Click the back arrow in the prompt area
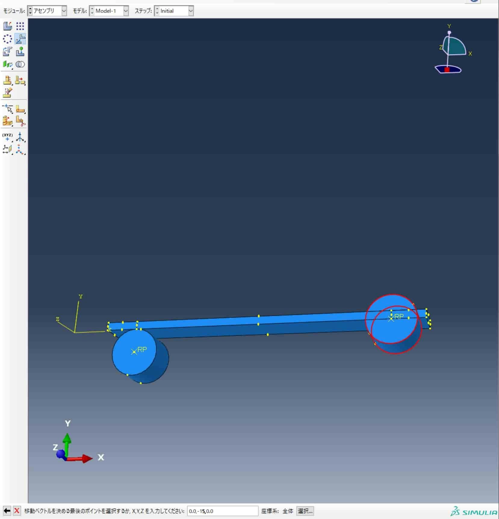Screen dimensions: 499x519 [7, 511]
